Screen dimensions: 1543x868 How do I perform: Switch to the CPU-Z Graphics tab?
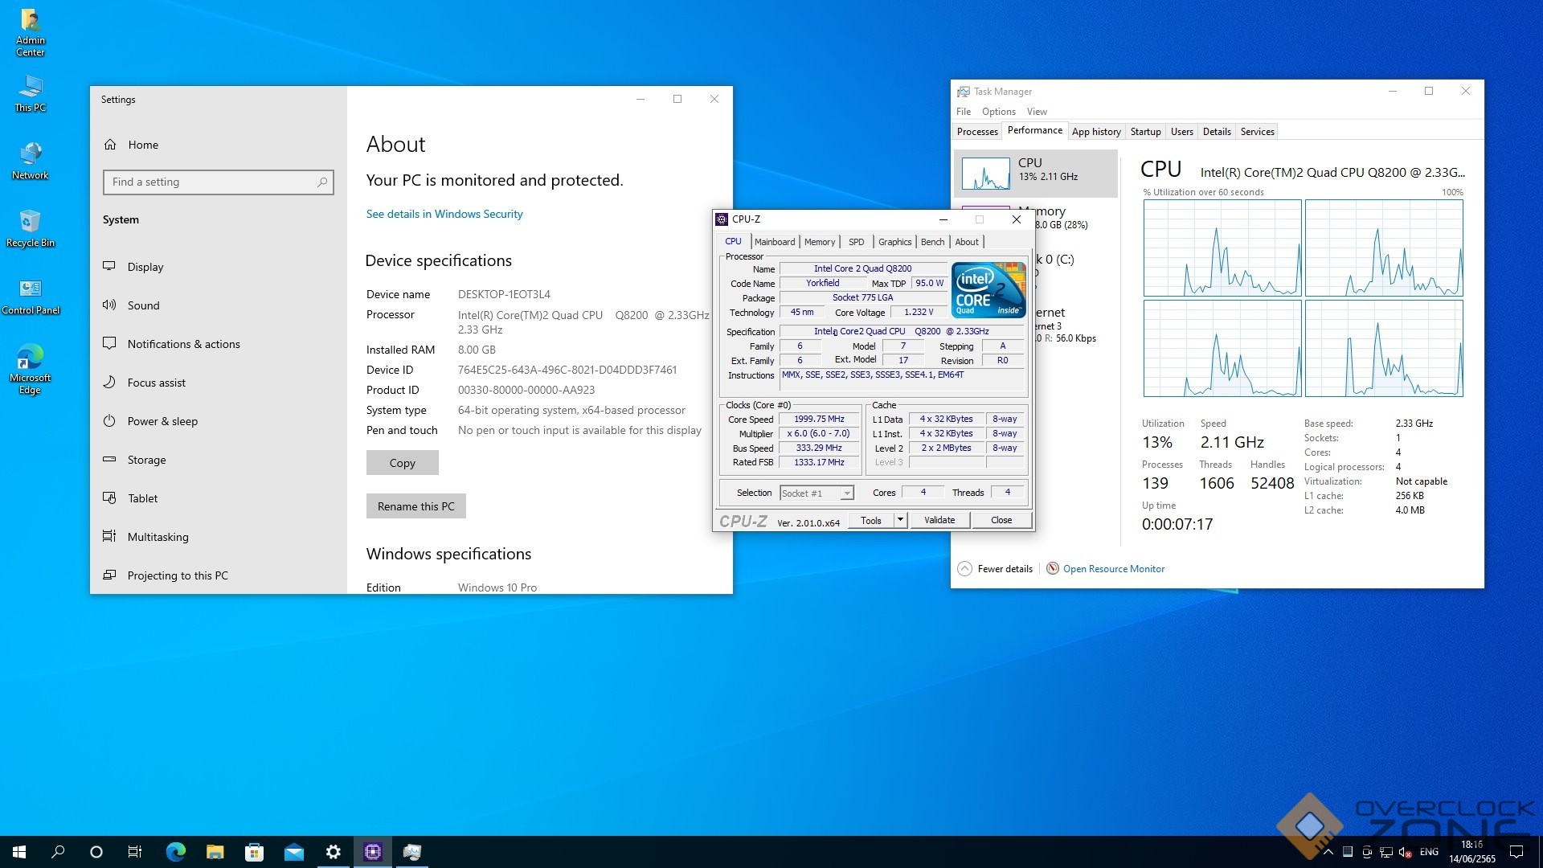pos(894,242)
